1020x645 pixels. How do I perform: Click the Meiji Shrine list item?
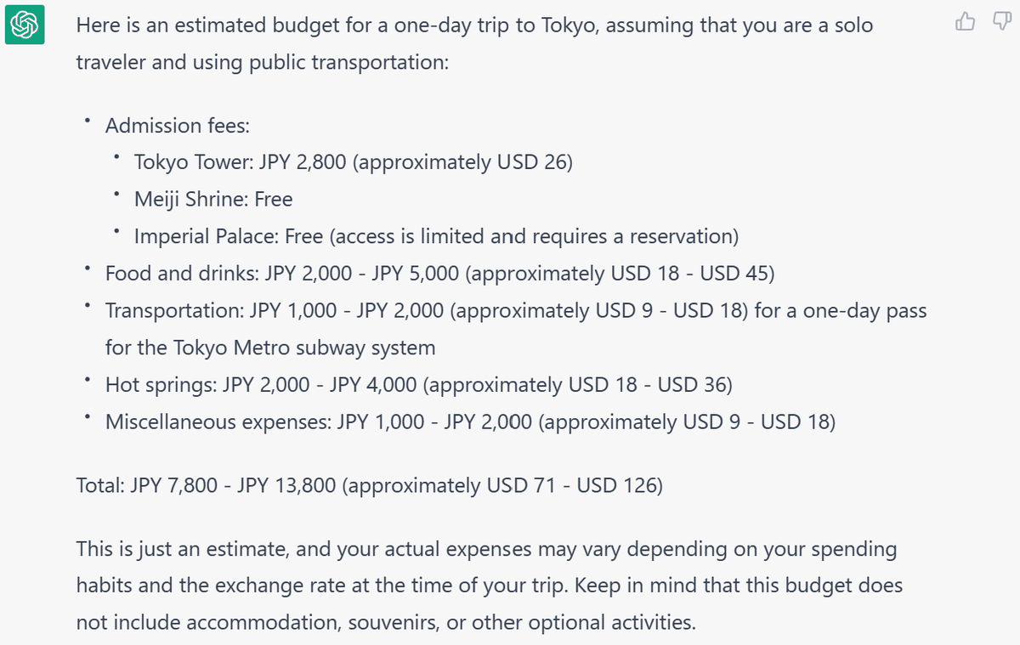click(x=212, y=199)
